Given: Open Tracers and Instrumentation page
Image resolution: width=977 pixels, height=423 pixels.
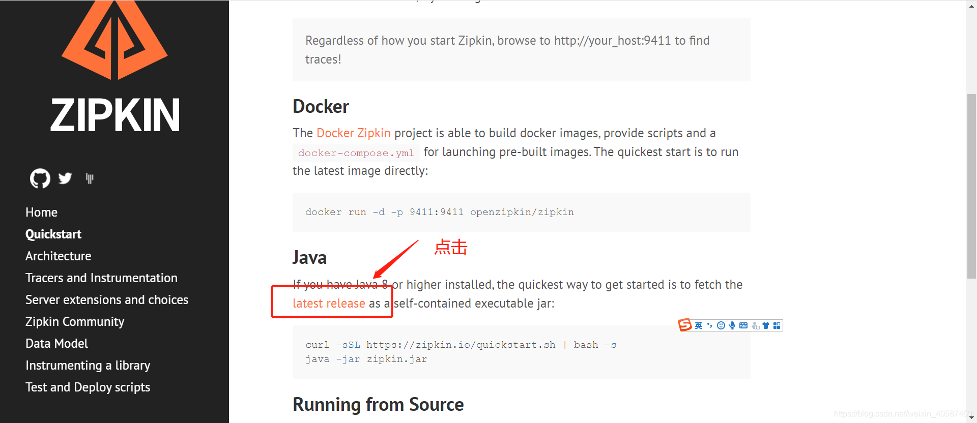Looking at the screenshot, I should point(101,278).
